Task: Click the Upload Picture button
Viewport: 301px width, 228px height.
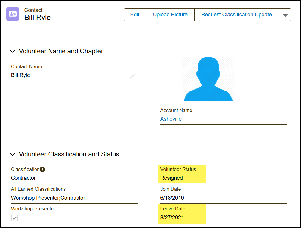Action: point(170,15)
